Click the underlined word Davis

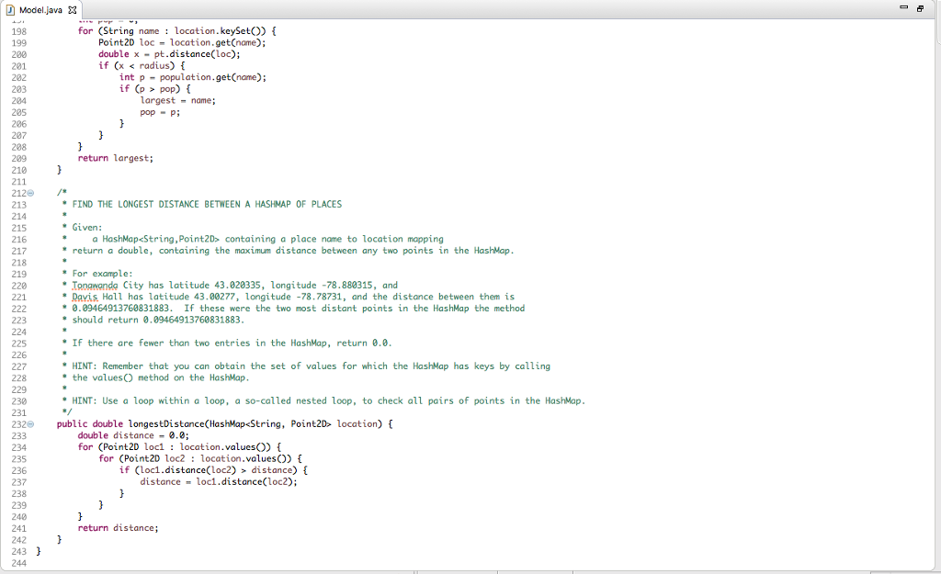pyautogui.click(x=85, y=297)
